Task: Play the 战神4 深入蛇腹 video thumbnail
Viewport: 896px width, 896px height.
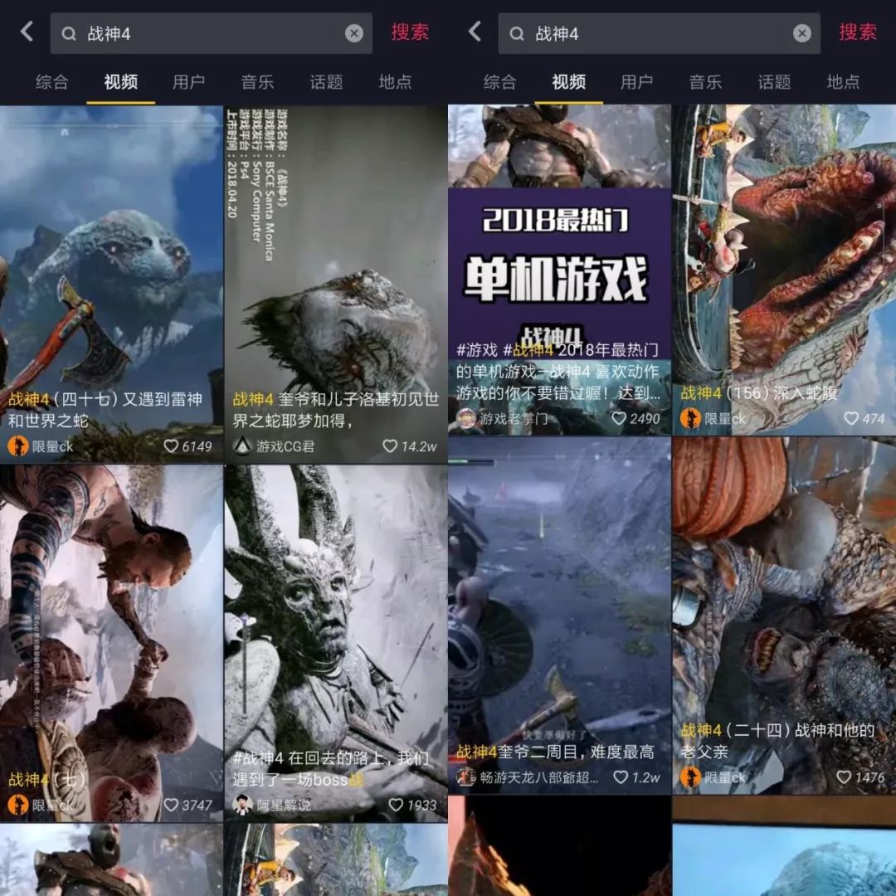Action: pyautogui.click(x=784, y=249)
